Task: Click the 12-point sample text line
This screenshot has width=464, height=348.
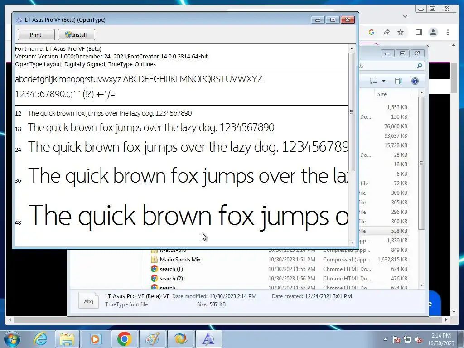Action: (x=110, y=113)
